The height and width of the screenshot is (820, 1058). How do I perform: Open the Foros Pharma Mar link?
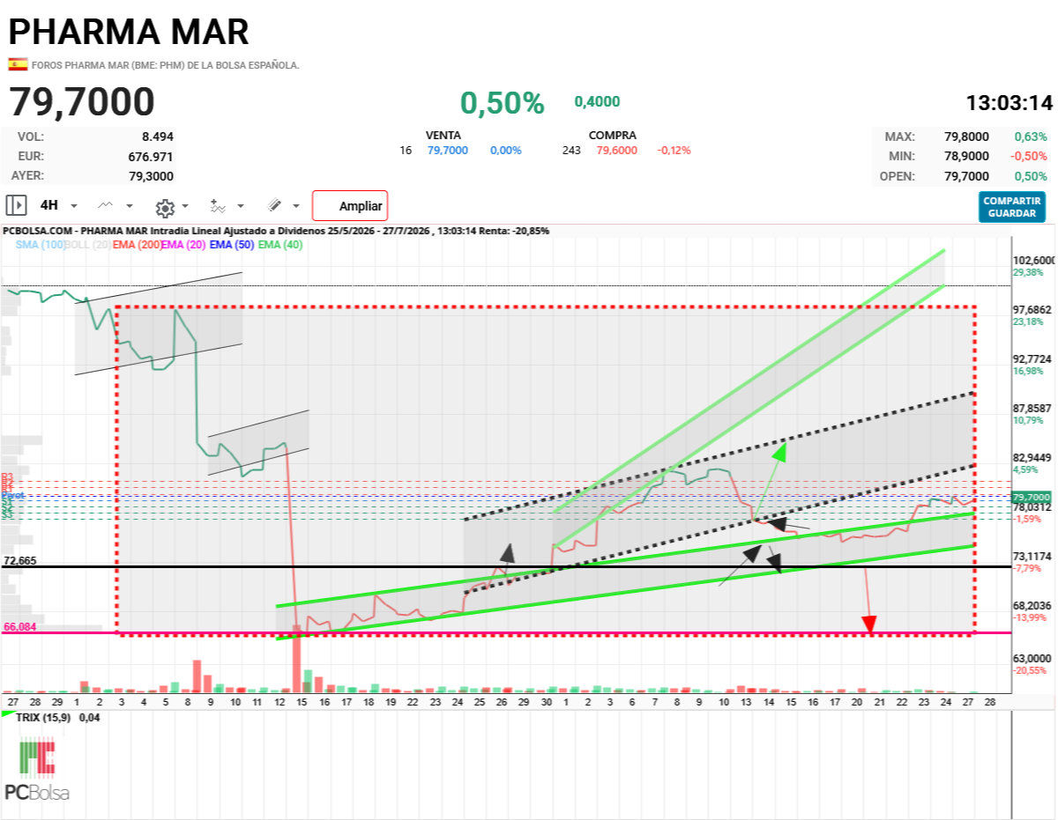click(x=166, y=65)
